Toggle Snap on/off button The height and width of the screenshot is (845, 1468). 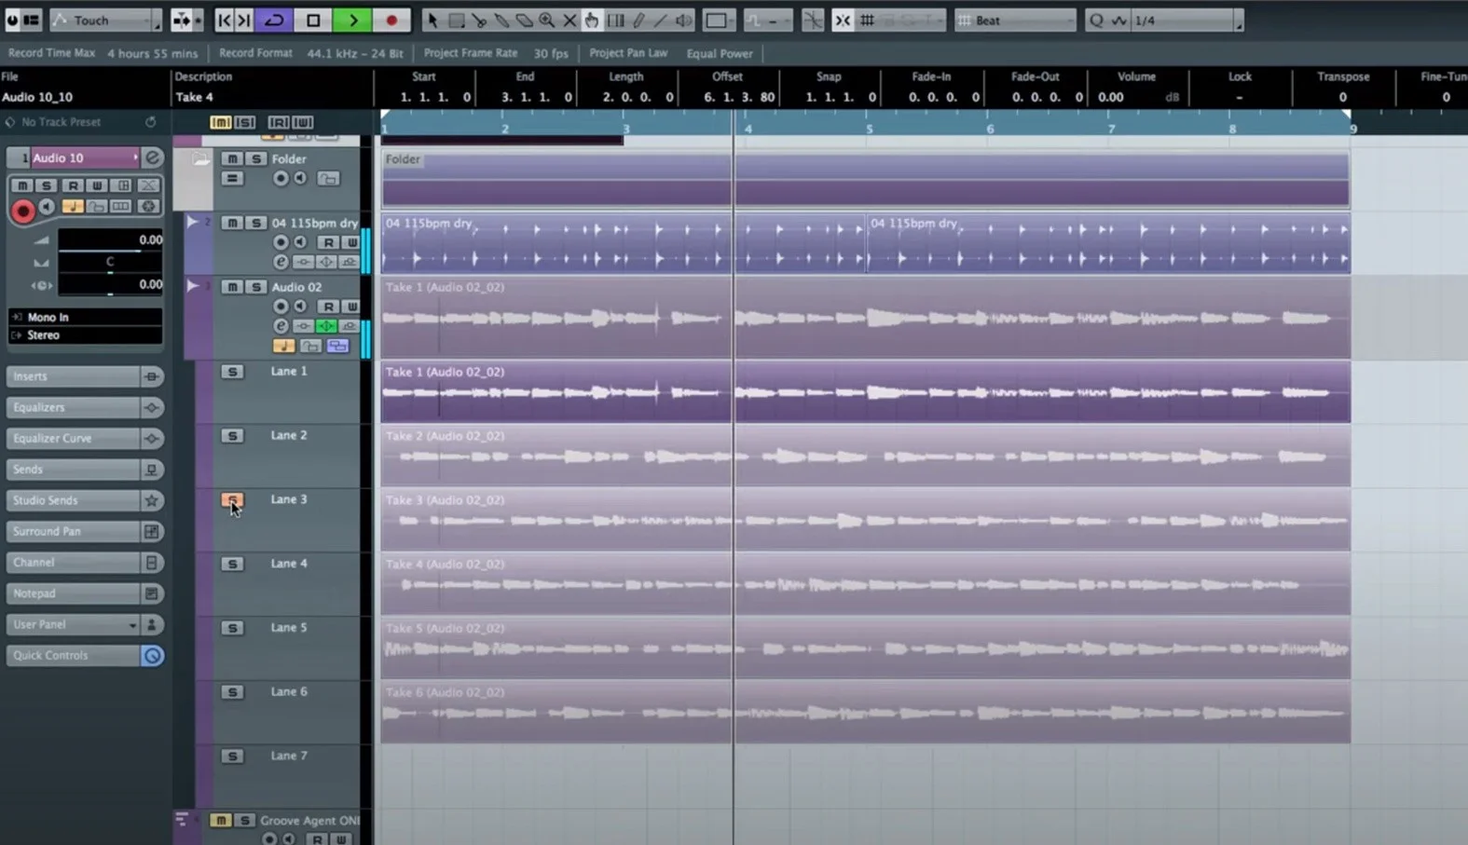tap(842, 20)
